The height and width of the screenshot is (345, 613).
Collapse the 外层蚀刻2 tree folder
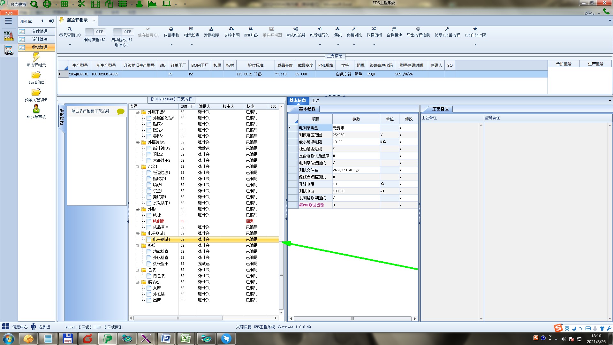tap(137, 142)
